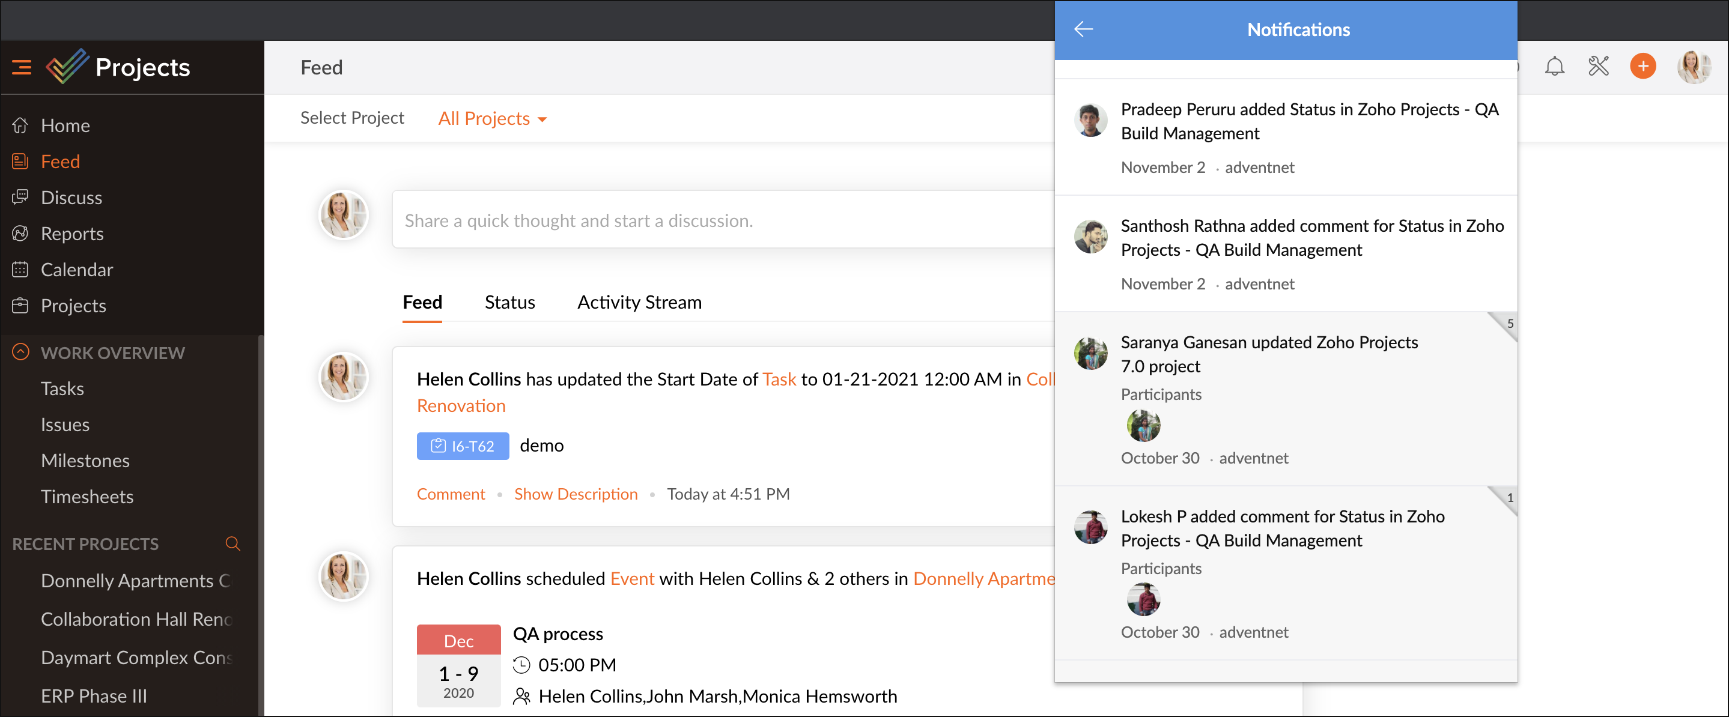Open Santhosh Rathna's comment notification
Image resolution: width=1729 pixels, height=717 pixels.
coord(1286,253)
